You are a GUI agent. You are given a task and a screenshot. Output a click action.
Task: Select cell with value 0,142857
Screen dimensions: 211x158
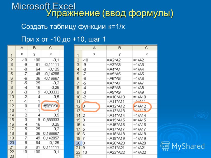50,138
